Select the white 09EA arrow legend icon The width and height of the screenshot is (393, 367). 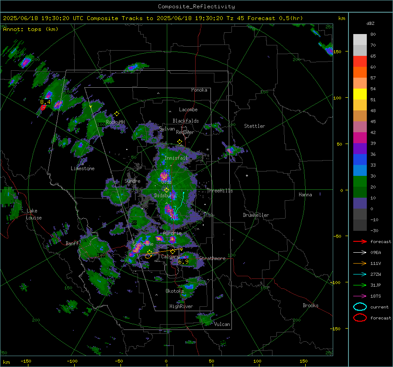click(x=360, y=253)
